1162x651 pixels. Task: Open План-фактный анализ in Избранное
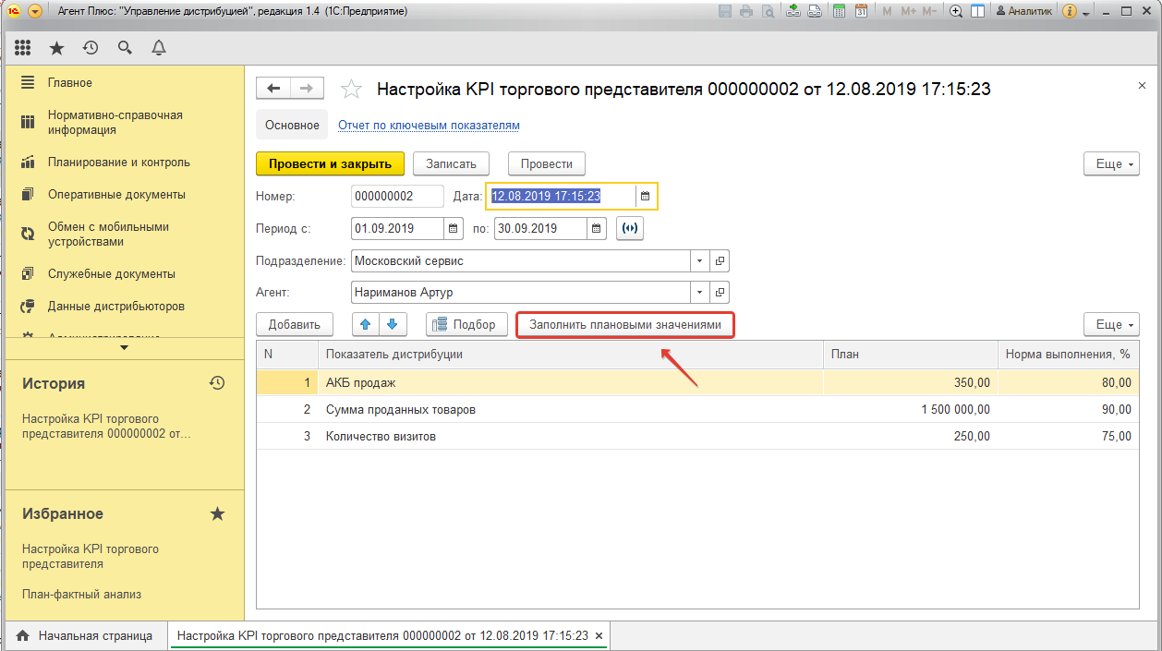coord(81,595)
